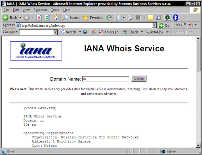Stop page loading with red X icon
Screen dimensions: 202x155
pyautogui.click(x=39, y=18)
